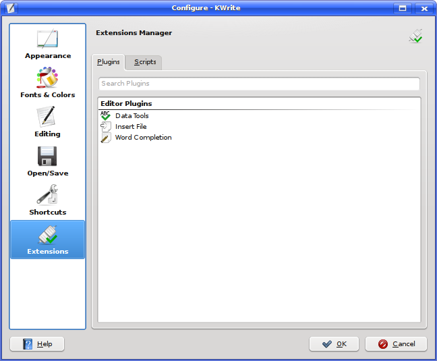Image resolution: width=437 pixels, height=361 pixels.
Task: Select the Word Completion plugin row
Action: pos(259,138)
